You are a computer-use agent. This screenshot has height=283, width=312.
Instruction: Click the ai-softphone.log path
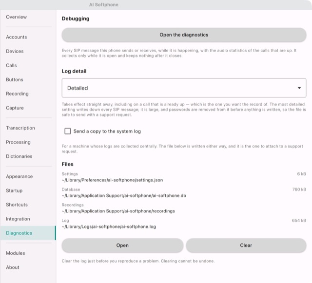(x=109, y=226)
